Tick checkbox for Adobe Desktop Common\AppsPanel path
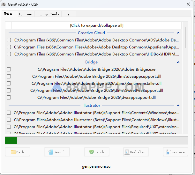 click(x=9, y=47)
